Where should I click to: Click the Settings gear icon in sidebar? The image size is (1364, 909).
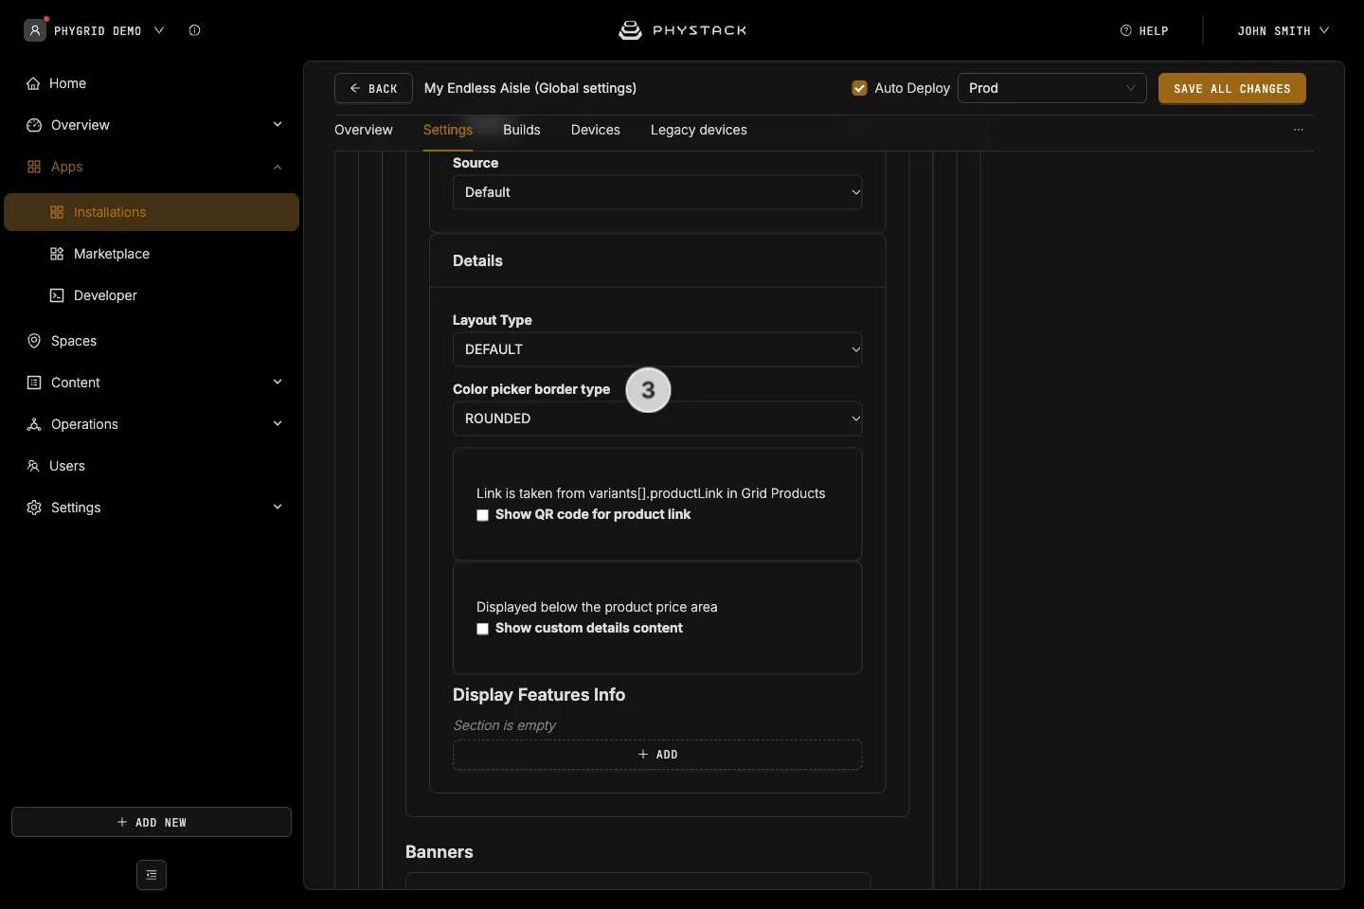[x=34, y=508]
